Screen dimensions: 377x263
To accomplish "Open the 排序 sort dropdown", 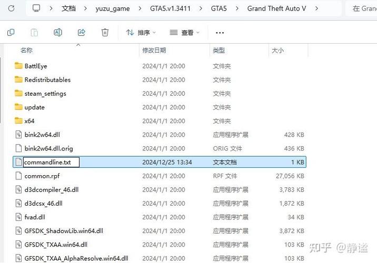I will tap(141, 33).
